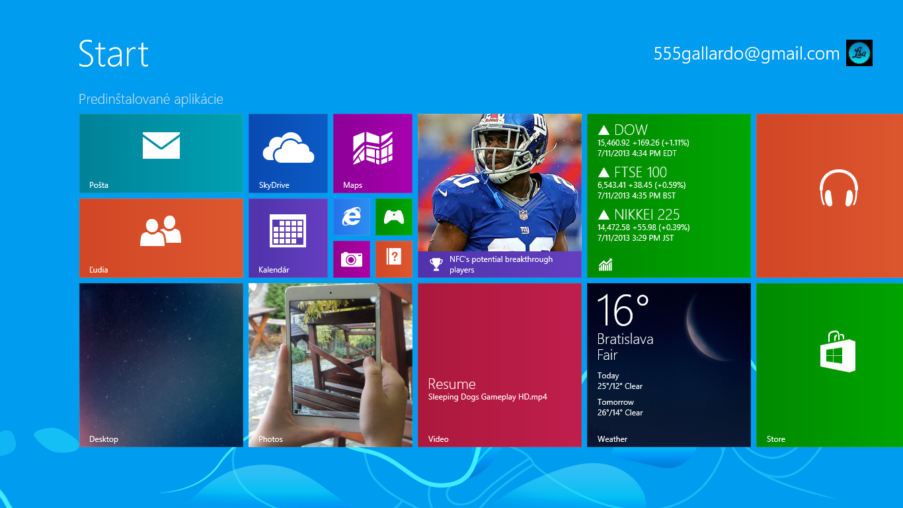Click the Finance chart icon
This screenshot has width=903, height=508.
(606, 265)
